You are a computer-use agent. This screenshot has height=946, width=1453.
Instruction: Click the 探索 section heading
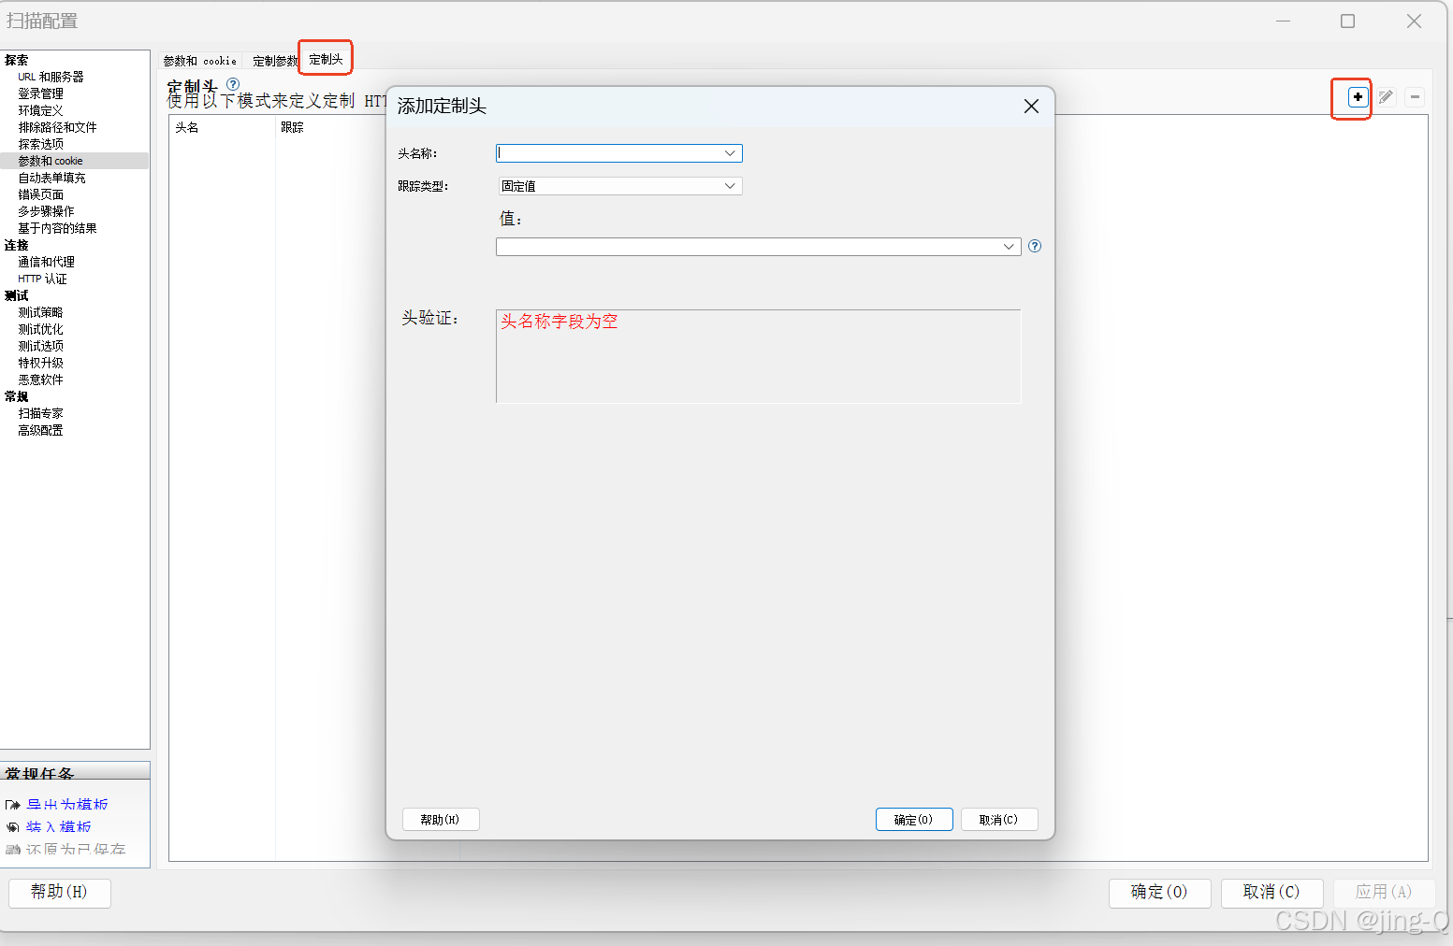tap(17, 60)
